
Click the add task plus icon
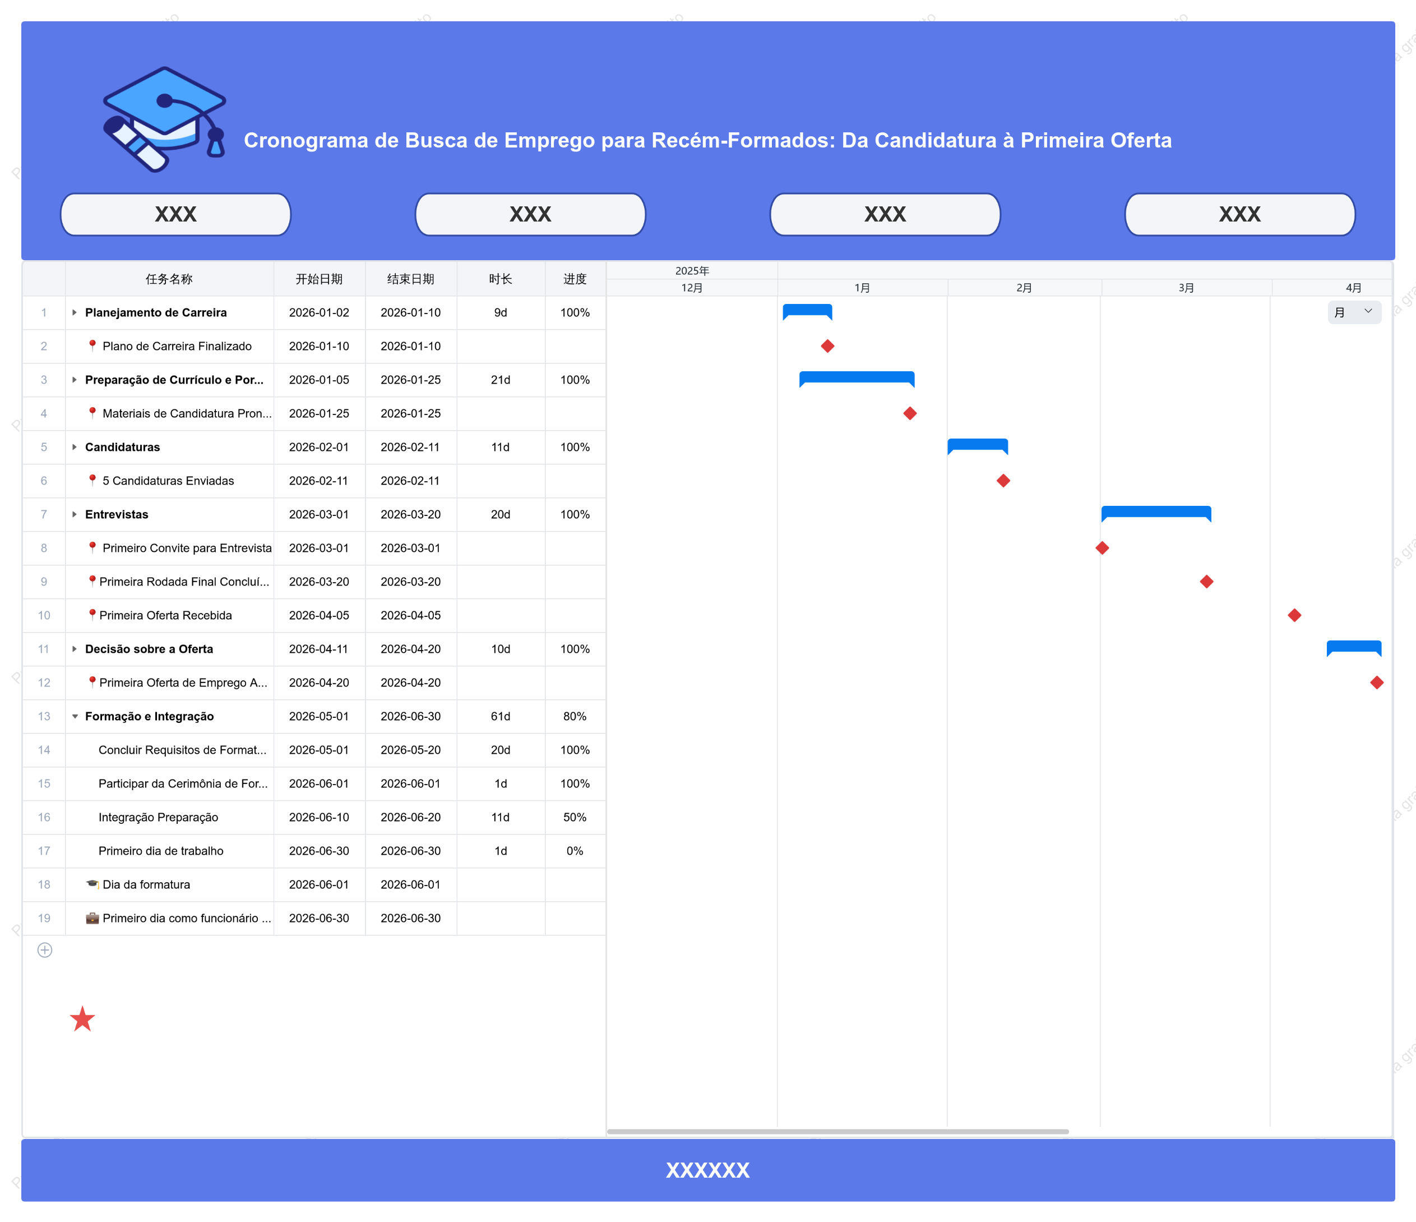(45, 950)
